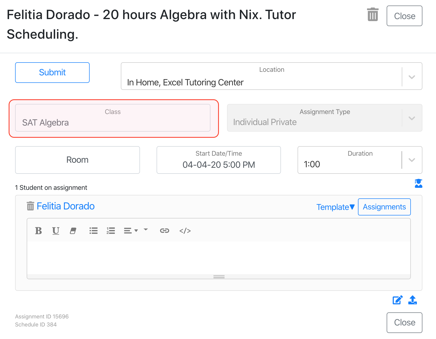Viewport: 436px width, 339px height.
Task: Toggle bold formatting in the editor
Action: [39, 231]
